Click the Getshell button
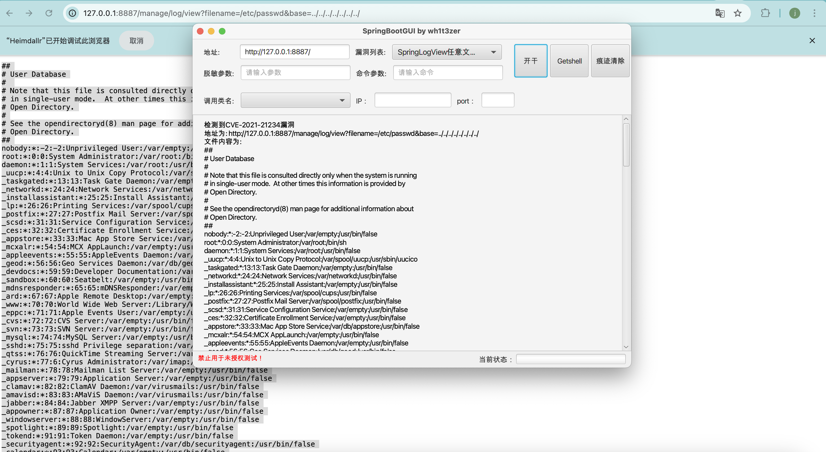Screen dimensions: 826x452 tap(569, 61)
